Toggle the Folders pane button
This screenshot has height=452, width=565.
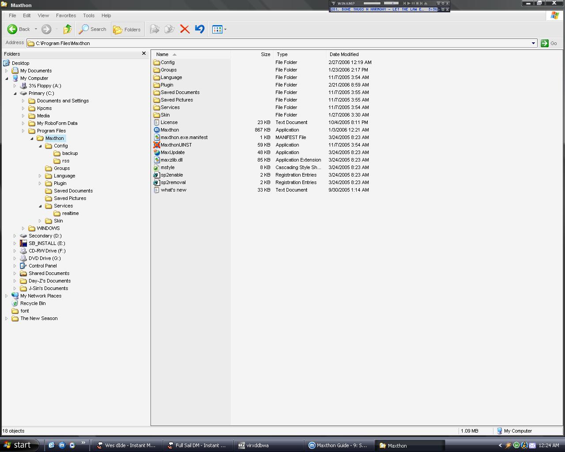tap(127, 30)
